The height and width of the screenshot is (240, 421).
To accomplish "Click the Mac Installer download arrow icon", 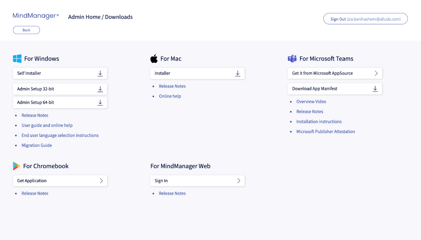I will pos(237,73).
